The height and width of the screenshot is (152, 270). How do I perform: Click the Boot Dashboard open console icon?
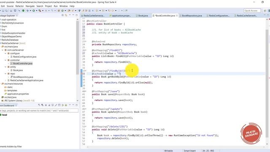(52, 105)
